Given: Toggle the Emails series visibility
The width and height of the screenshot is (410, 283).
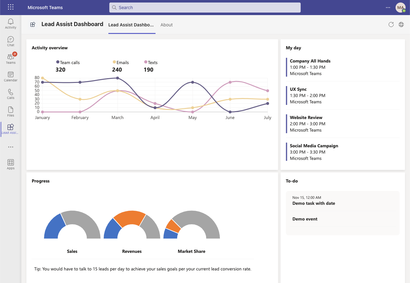Looking at the screenshot, I should point(121,62).
